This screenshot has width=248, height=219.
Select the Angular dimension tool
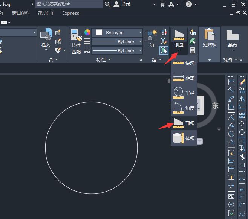[x=231, y=142]
